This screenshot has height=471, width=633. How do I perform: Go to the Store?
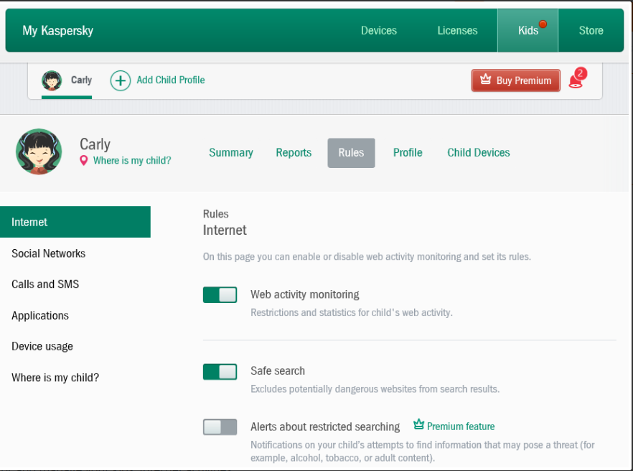tap(591, 31)
